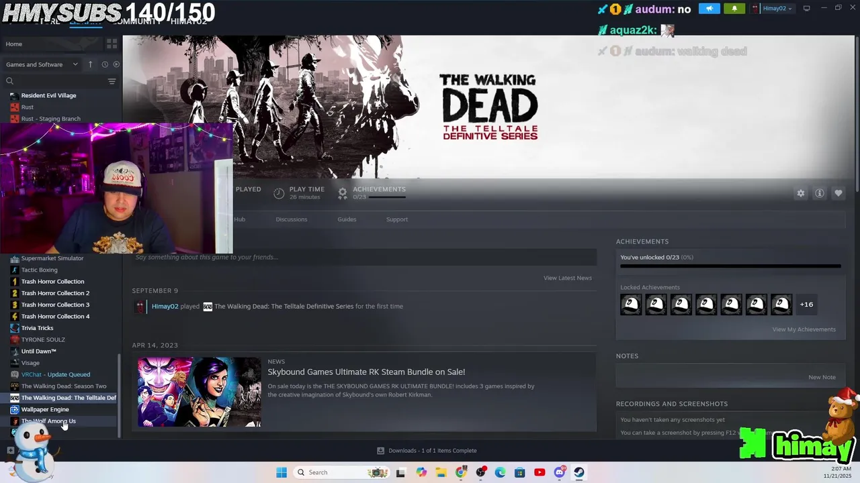
Task: Open Microsoft Store from taskbar
Action: point(520,472)
